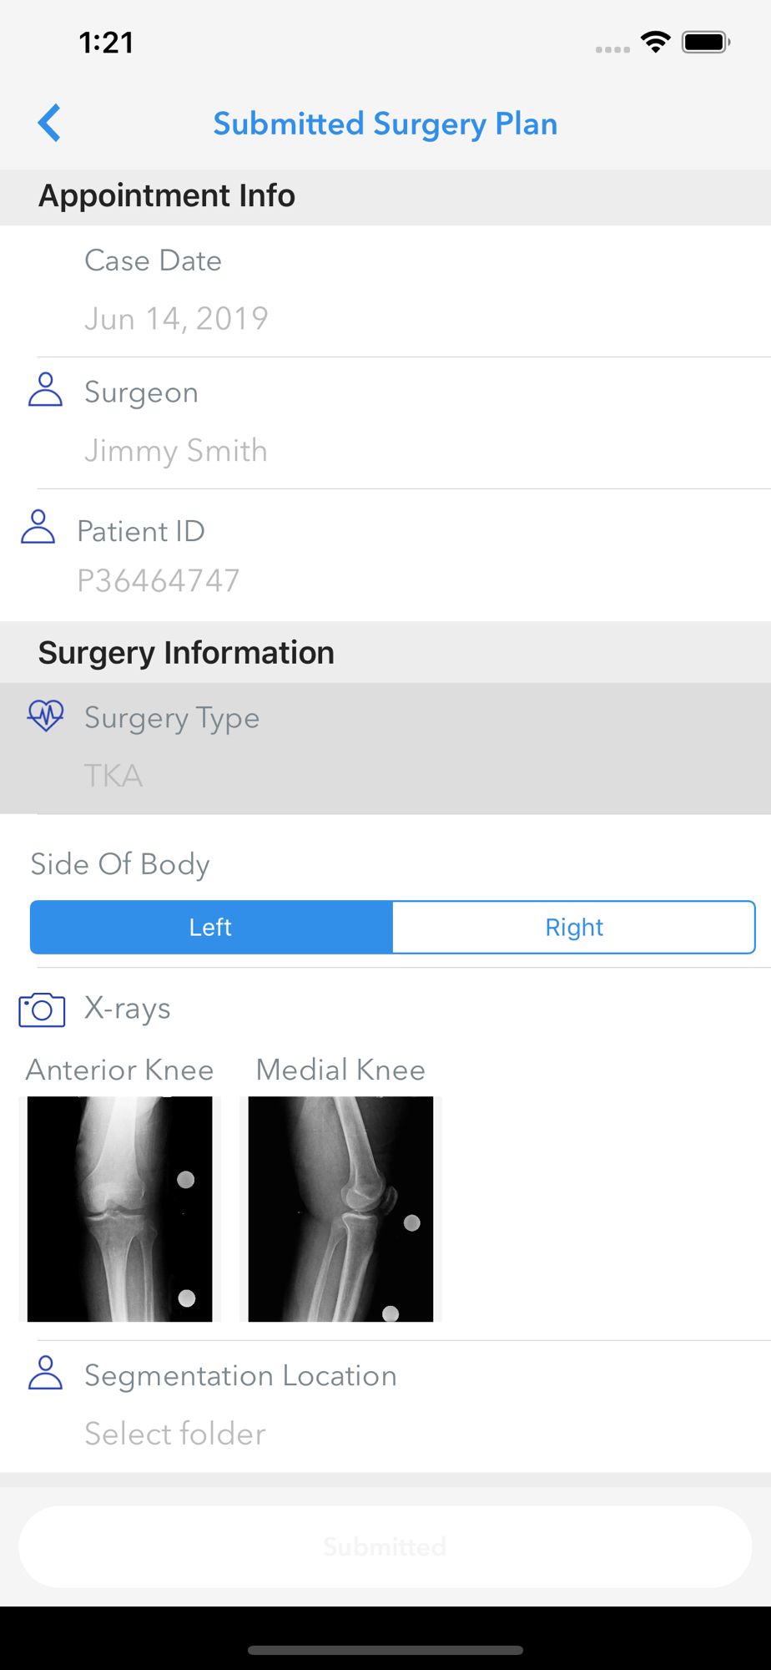Select Right side of body
The height and width of the screenshot is (1670, 771).
coord(574,927)
